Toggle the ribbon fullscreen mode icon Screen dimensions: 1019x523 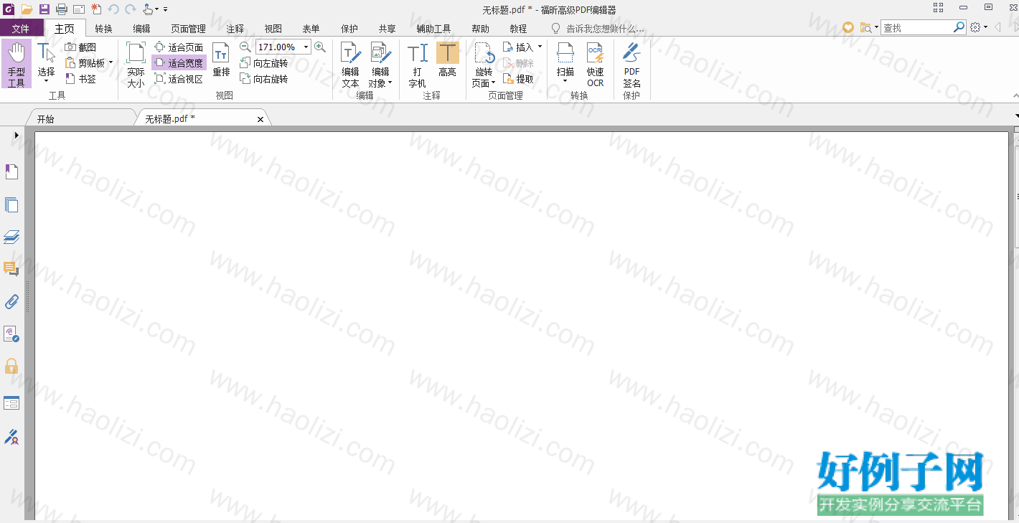[x=938, y=7]
